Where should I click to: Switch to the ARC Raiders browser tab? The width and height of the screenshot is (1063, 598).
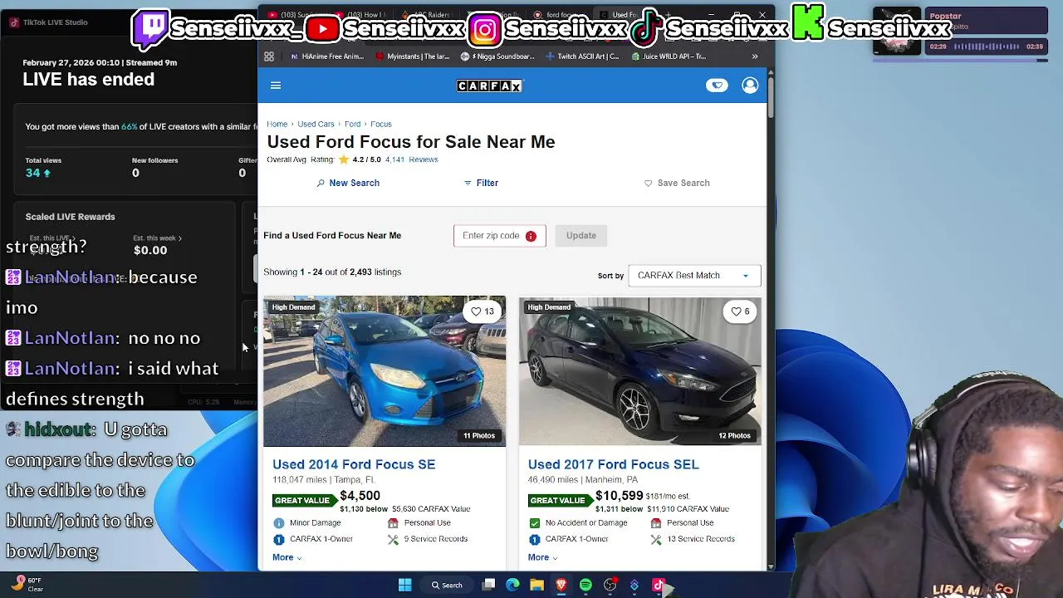point(426,15)
